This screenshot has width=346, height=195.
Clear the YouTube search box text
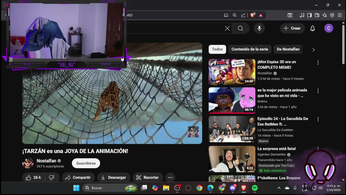[227, 28]
